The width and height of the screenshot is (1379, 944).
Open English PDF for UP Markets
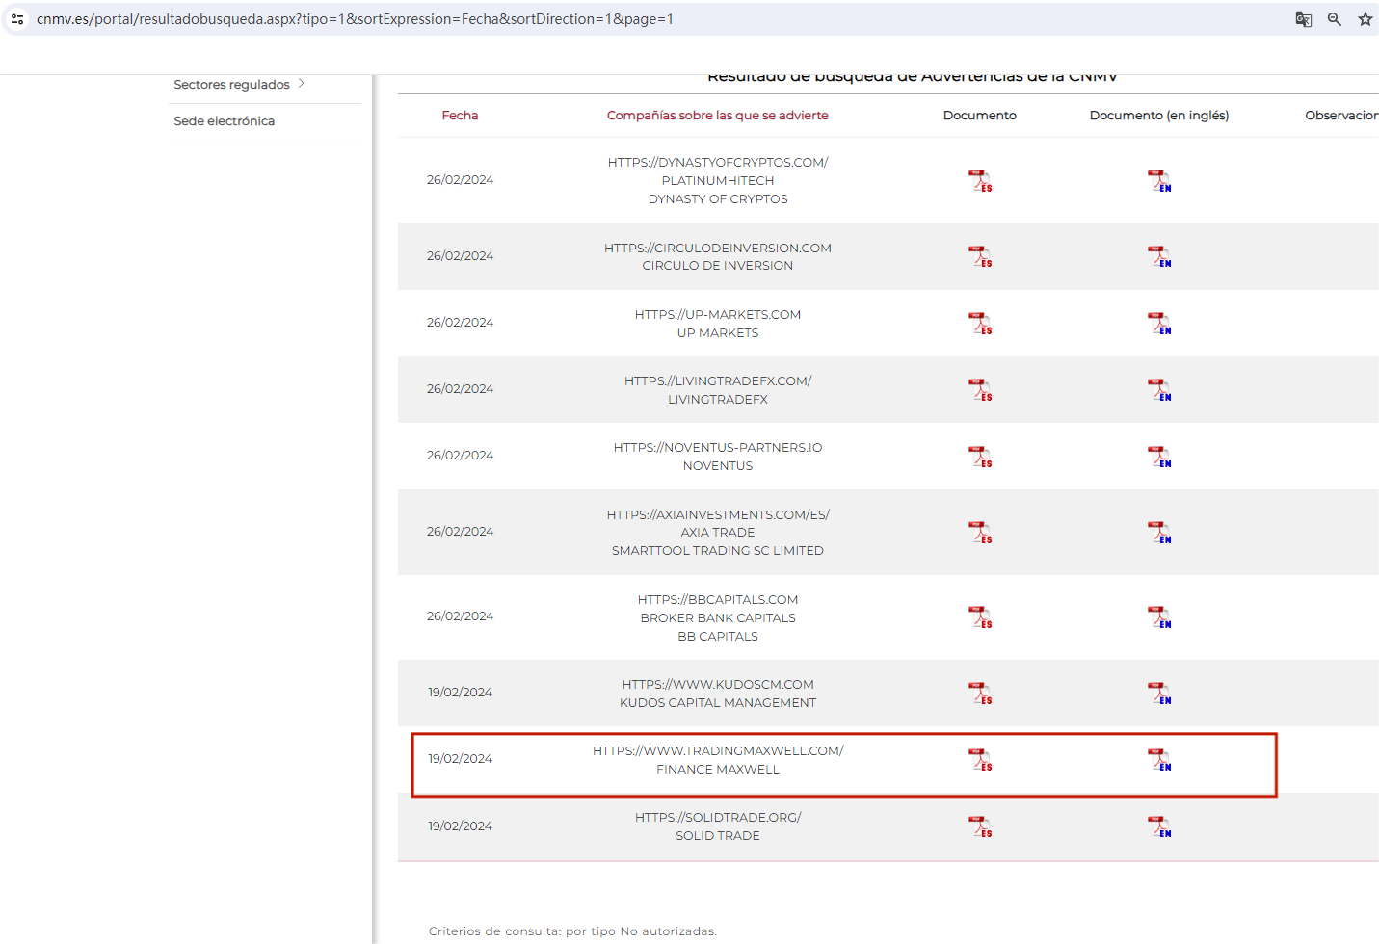tap(1159, 324)
